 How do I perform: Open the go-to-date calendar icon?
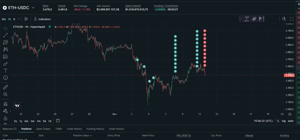click(58, 121)
